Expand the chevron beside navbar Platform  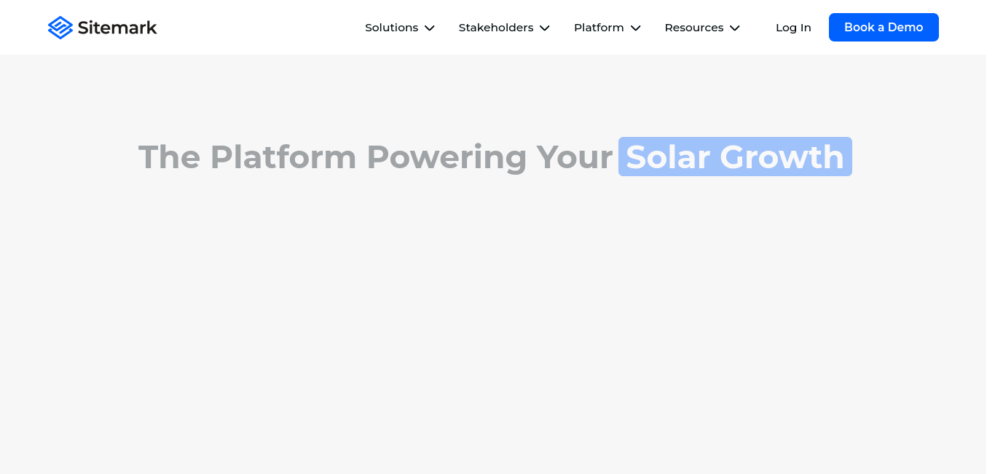point(636,28)
